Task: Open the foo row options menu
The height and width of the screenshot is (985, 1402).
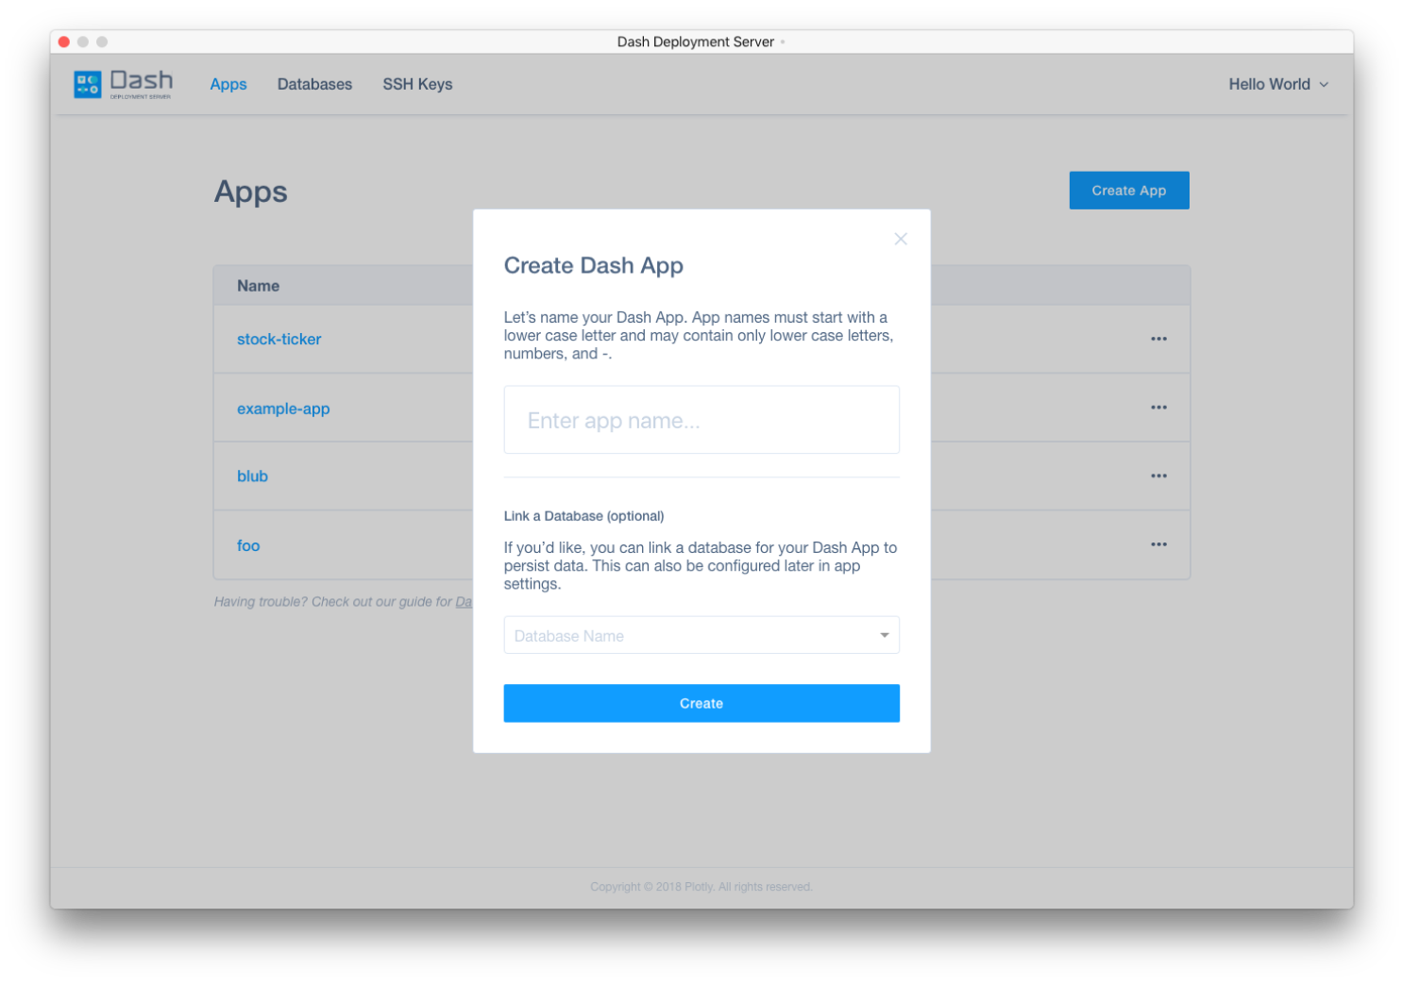Action: [x=1158, y=544]
